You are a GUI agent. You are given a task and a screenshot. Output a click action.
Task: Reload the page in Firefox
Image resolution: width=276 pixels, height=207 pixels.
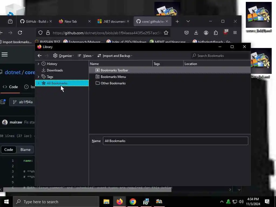tap(20, 33)
